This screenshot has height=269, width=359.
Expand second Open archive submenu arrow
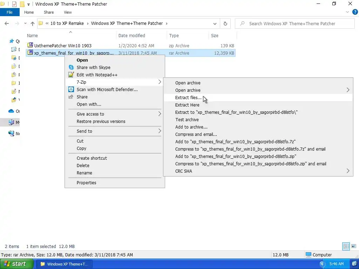348,90
